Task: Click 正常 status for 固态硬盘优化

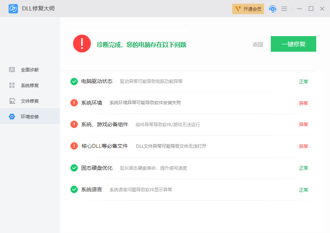Action: coord(303,168)
